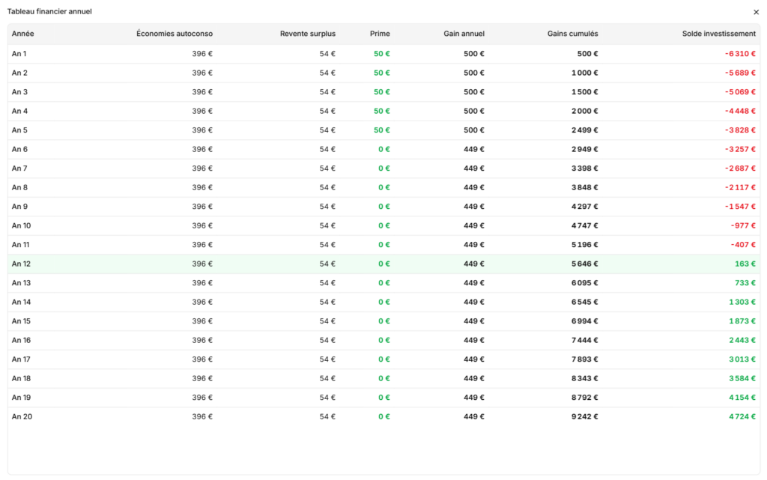Click the An 6 row label
The width and height of the screenshot is (767, 480).
[x=19, y=150]
